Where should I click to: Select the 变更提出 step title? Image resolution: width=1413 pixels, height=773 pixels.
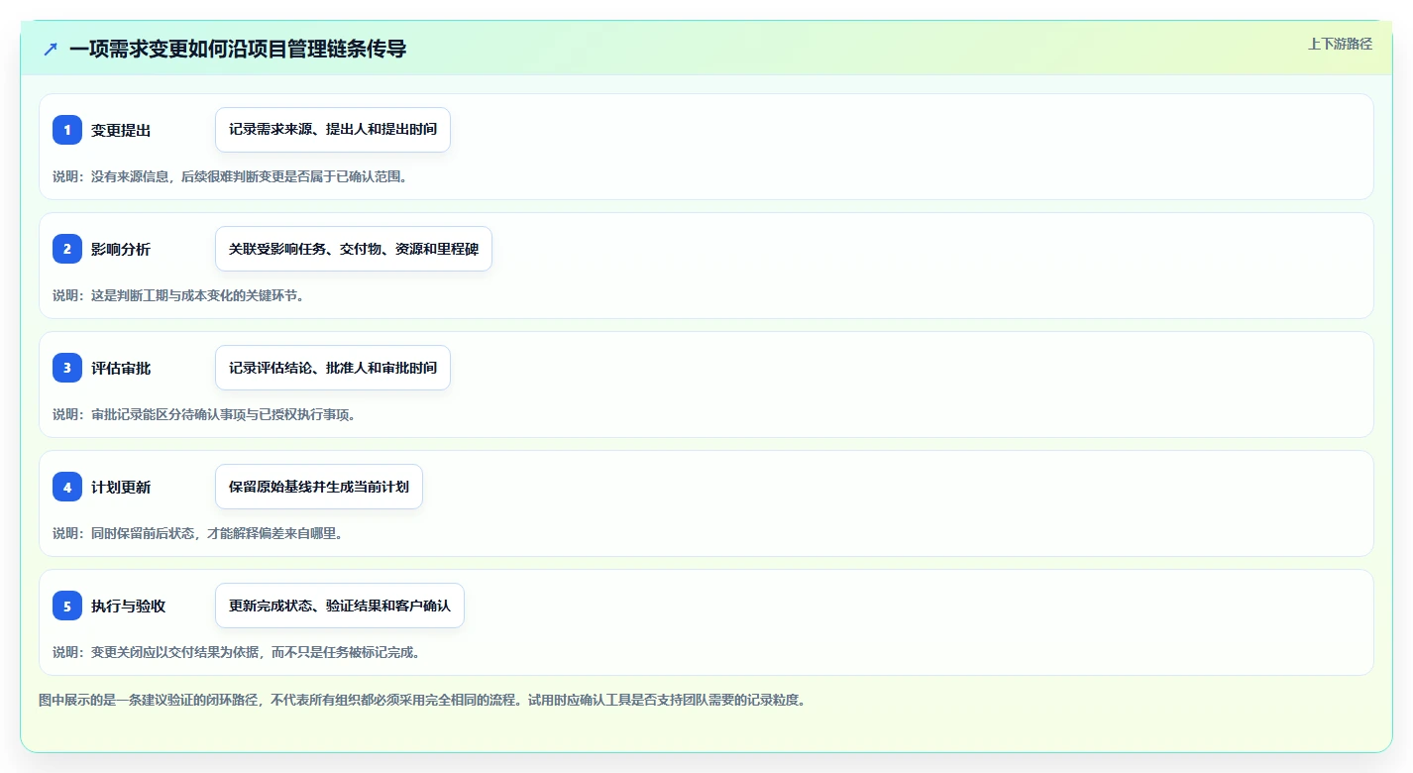tap(121, 131)
